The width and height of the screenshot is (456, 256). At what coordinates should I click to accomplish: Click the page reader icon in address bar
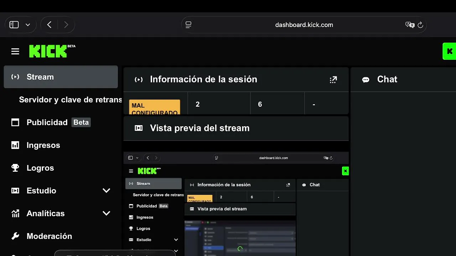pos(188,25)
